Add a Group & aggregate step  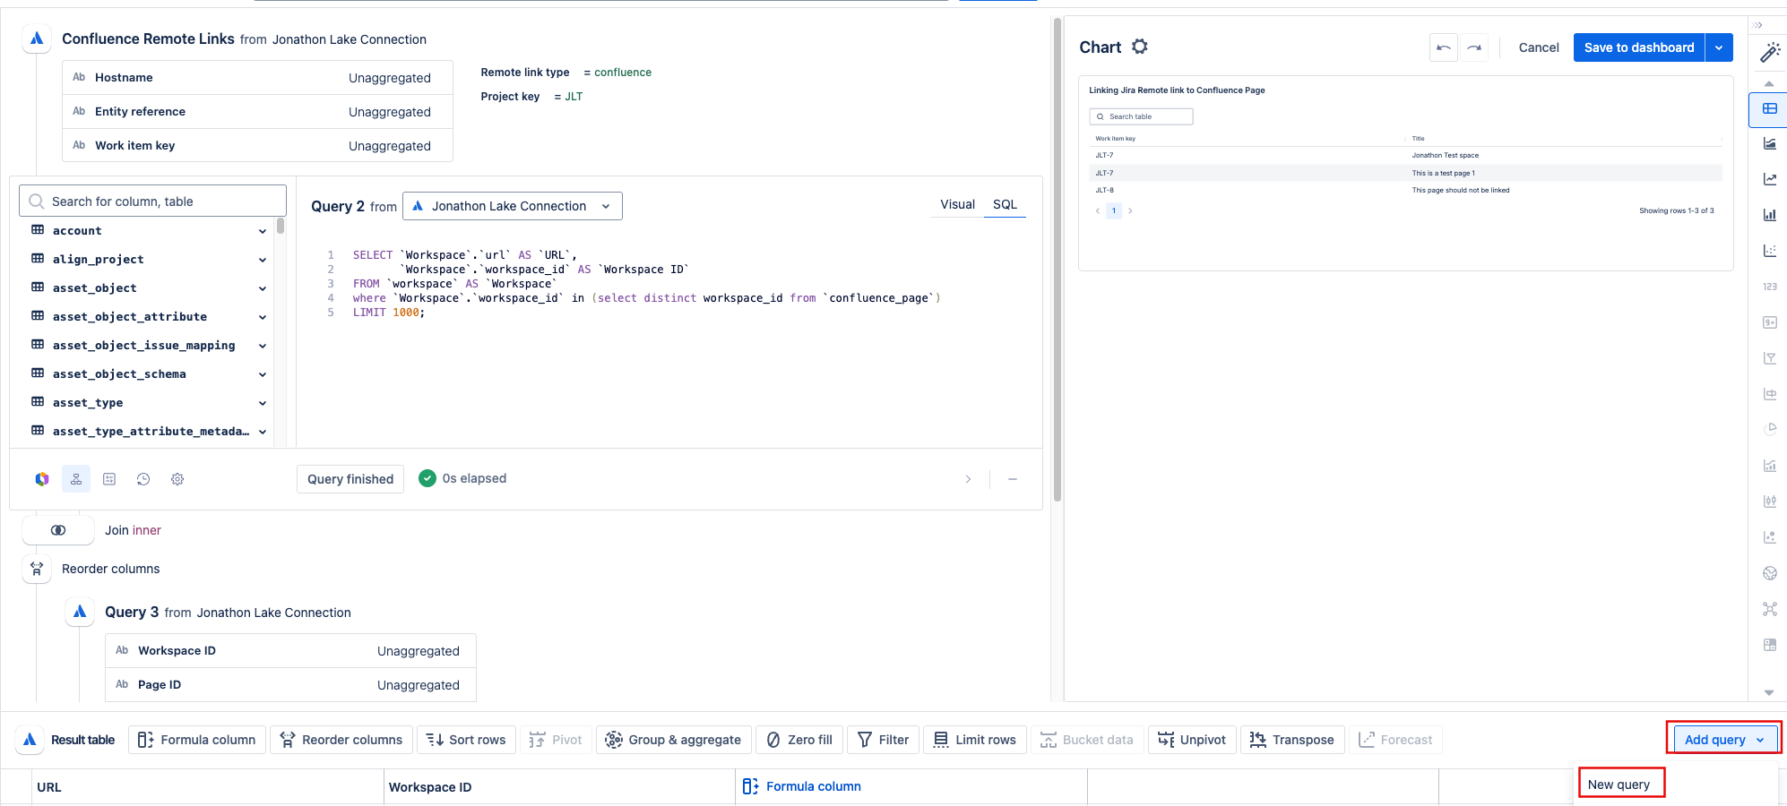674,740
